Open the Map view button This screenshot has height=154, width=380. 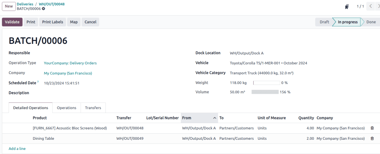pyautogui.click(x=74, y=22)
